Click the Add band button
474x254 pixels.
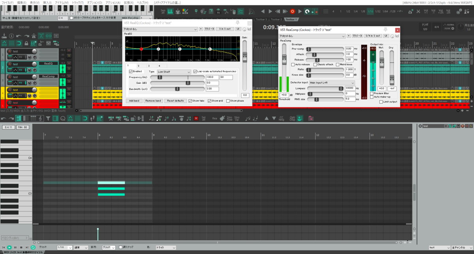[134, 101]
